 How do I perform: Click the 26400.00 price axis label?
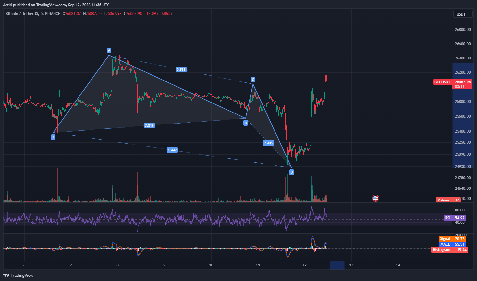(x=463, y=58)
